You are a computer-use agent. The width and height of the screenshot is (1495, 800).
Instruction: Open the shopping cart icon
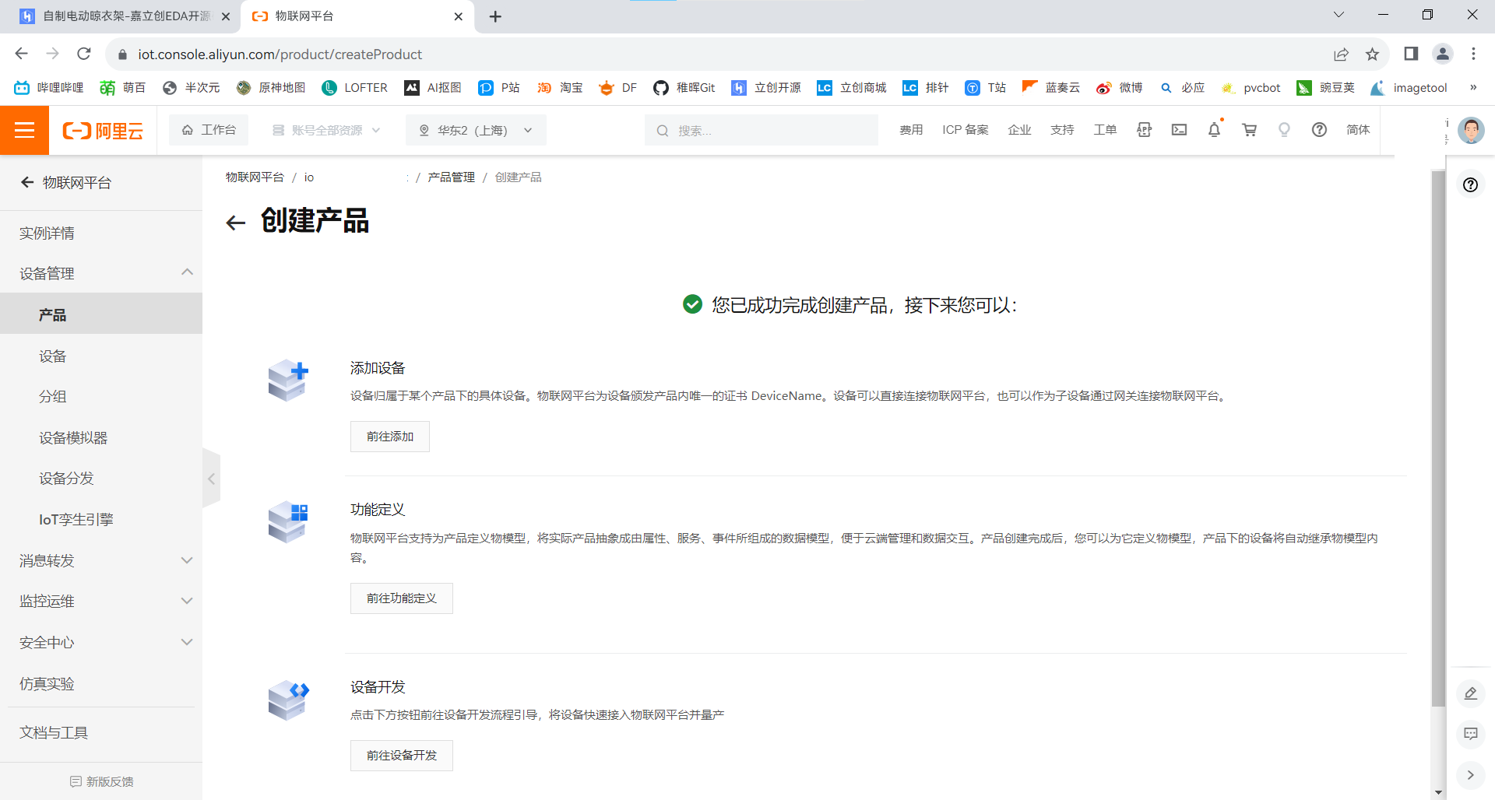[x=1249, y=130]
